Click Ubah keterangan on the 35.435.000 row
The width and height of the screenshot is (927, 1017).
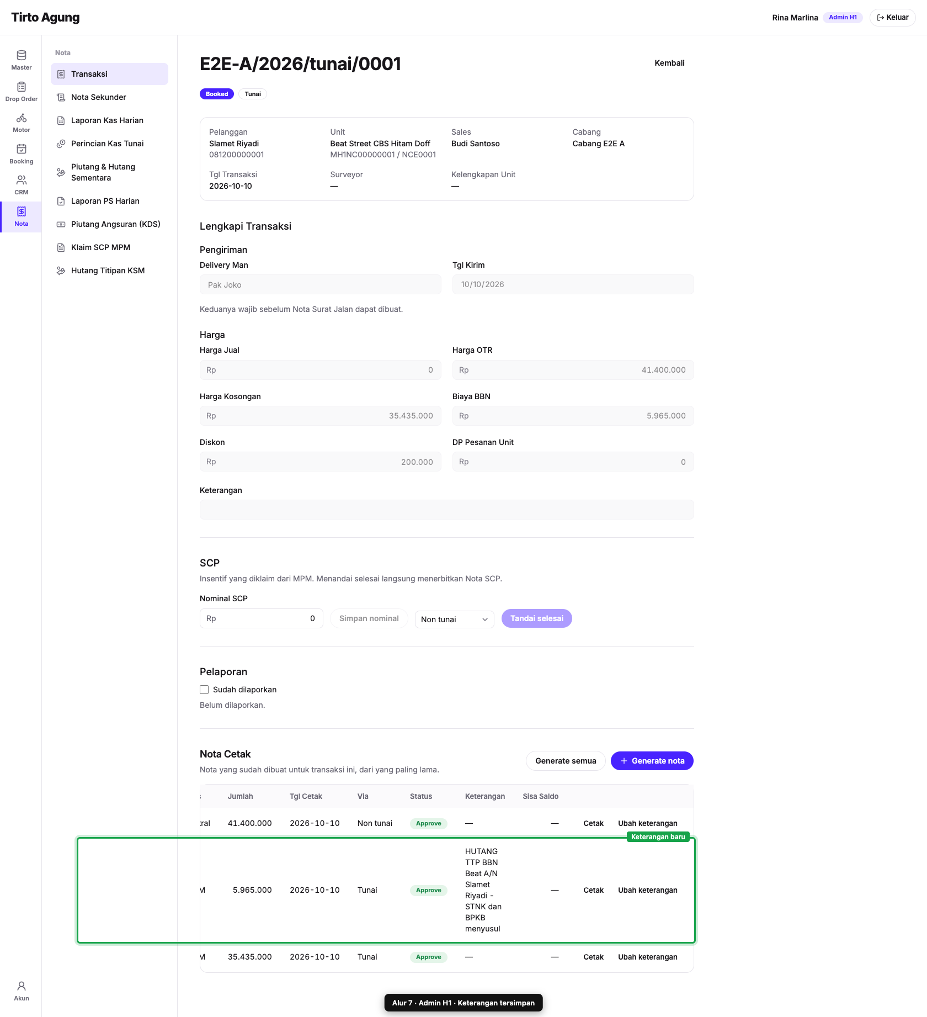[x=647, y=957]
